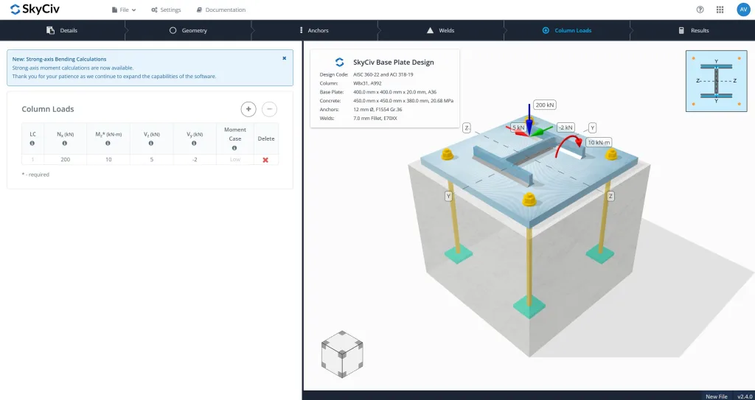This screenshot has width=755, height=400.
Task: Click the Settings gears icon
Action: click(154, 10)
